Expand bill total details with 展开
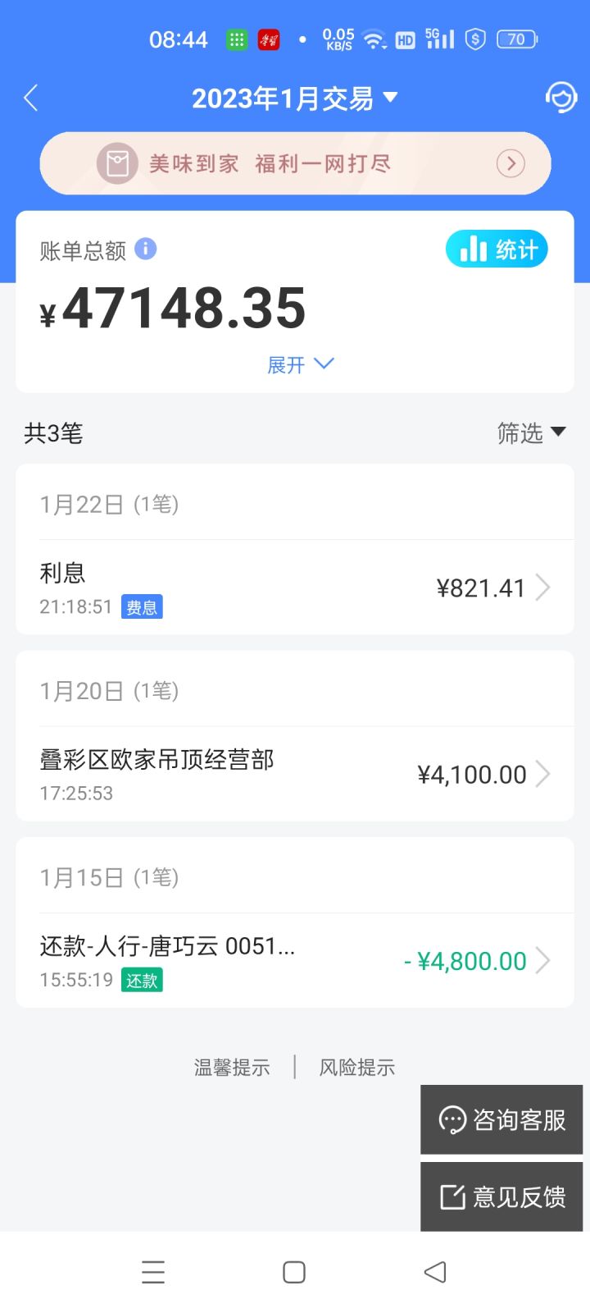The height and width of the screenshot is (1313, 590). click(x=300, y=364)
